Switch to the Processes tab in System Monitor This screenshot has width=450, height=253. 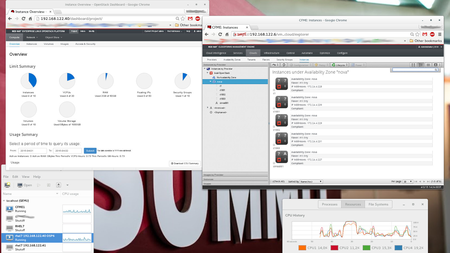point(330,204)
